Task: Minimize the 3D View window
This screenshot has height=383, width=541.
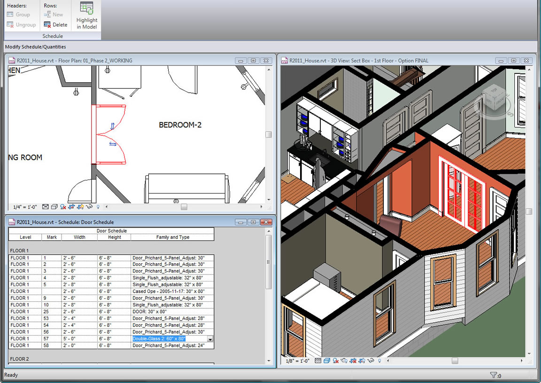Action: [x=501, y=61]
